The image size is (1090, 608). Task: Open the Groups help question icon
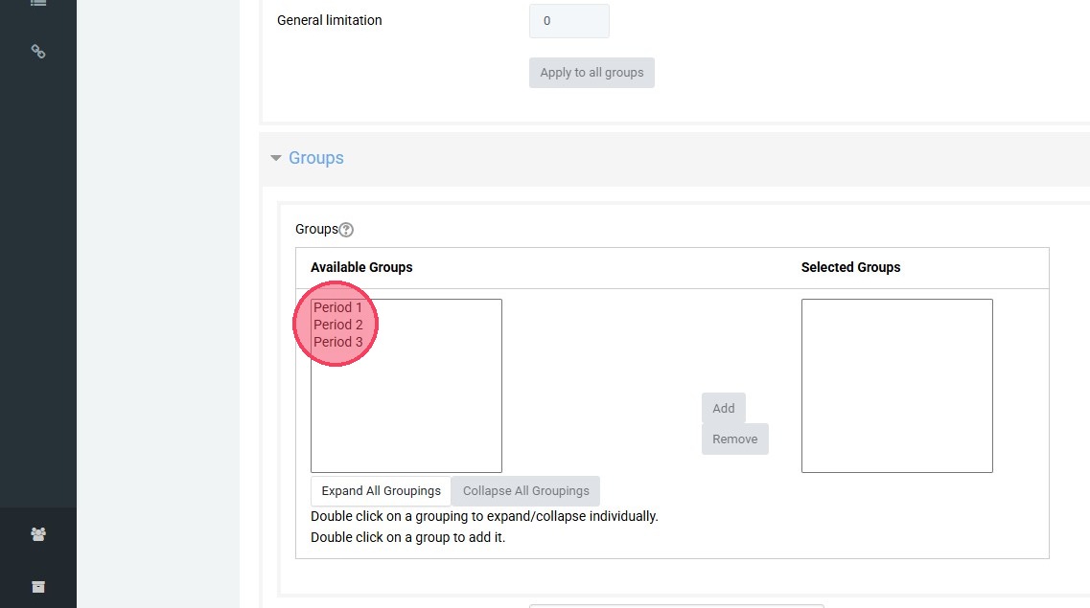pyautogui.click(x=347, y=230)
